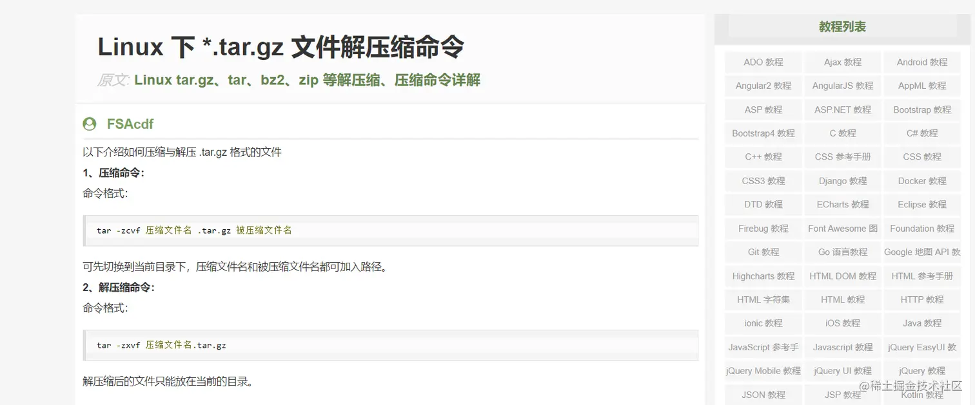975x405 pixels.
Task: Open JSON 教程
Action: click(x=763, y=395)
